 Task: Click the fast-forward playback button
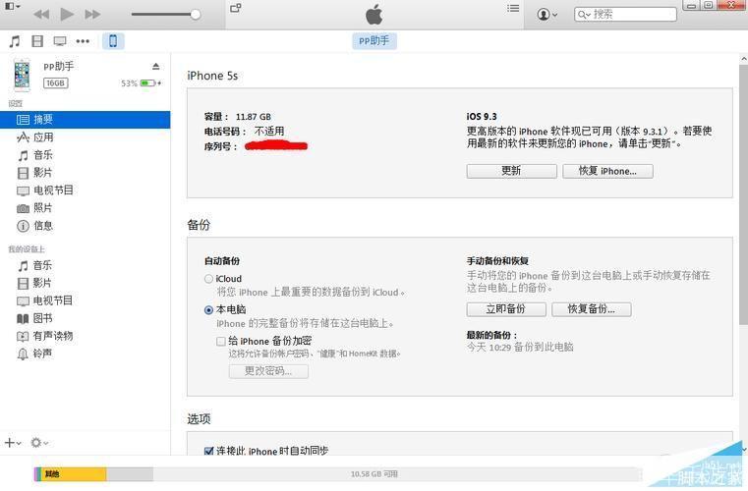[x=92, y=15]
